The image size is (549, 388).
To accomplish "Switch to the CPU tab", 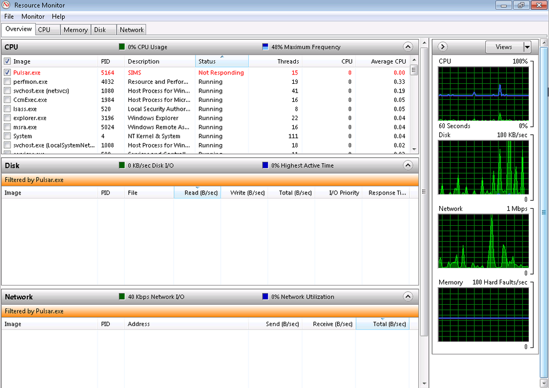I will coord(48,30).
